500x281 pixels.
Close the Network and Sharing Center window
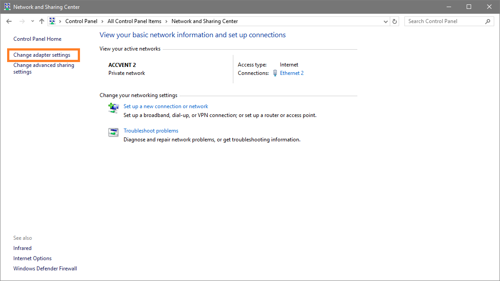coord(489,7)
